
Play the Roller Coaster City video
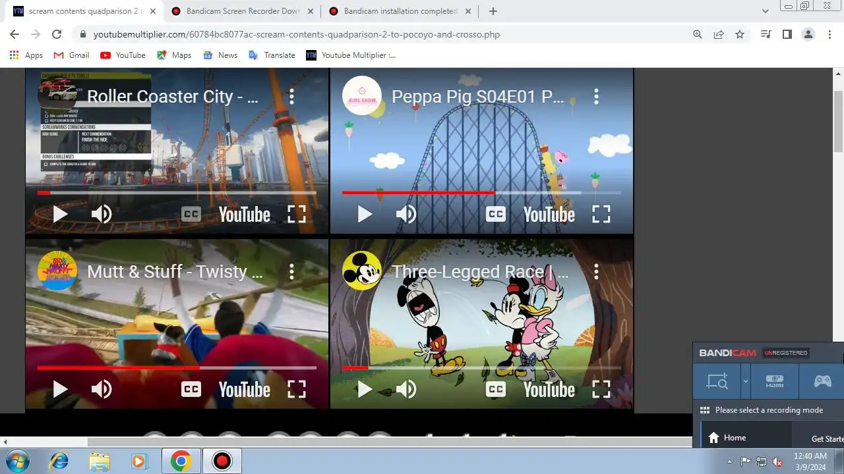tap(60, 215)
